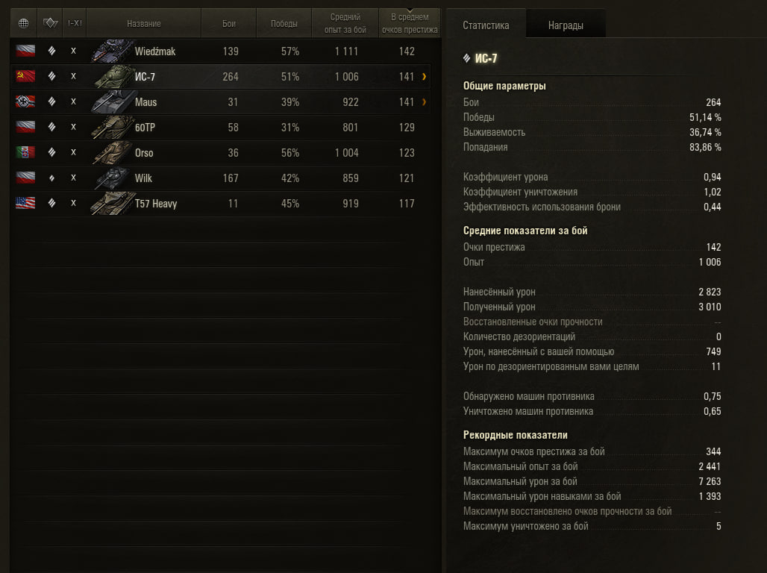Expand the Maus row orange arrow
Screen dimensions: 767x573
coord(424,101)
